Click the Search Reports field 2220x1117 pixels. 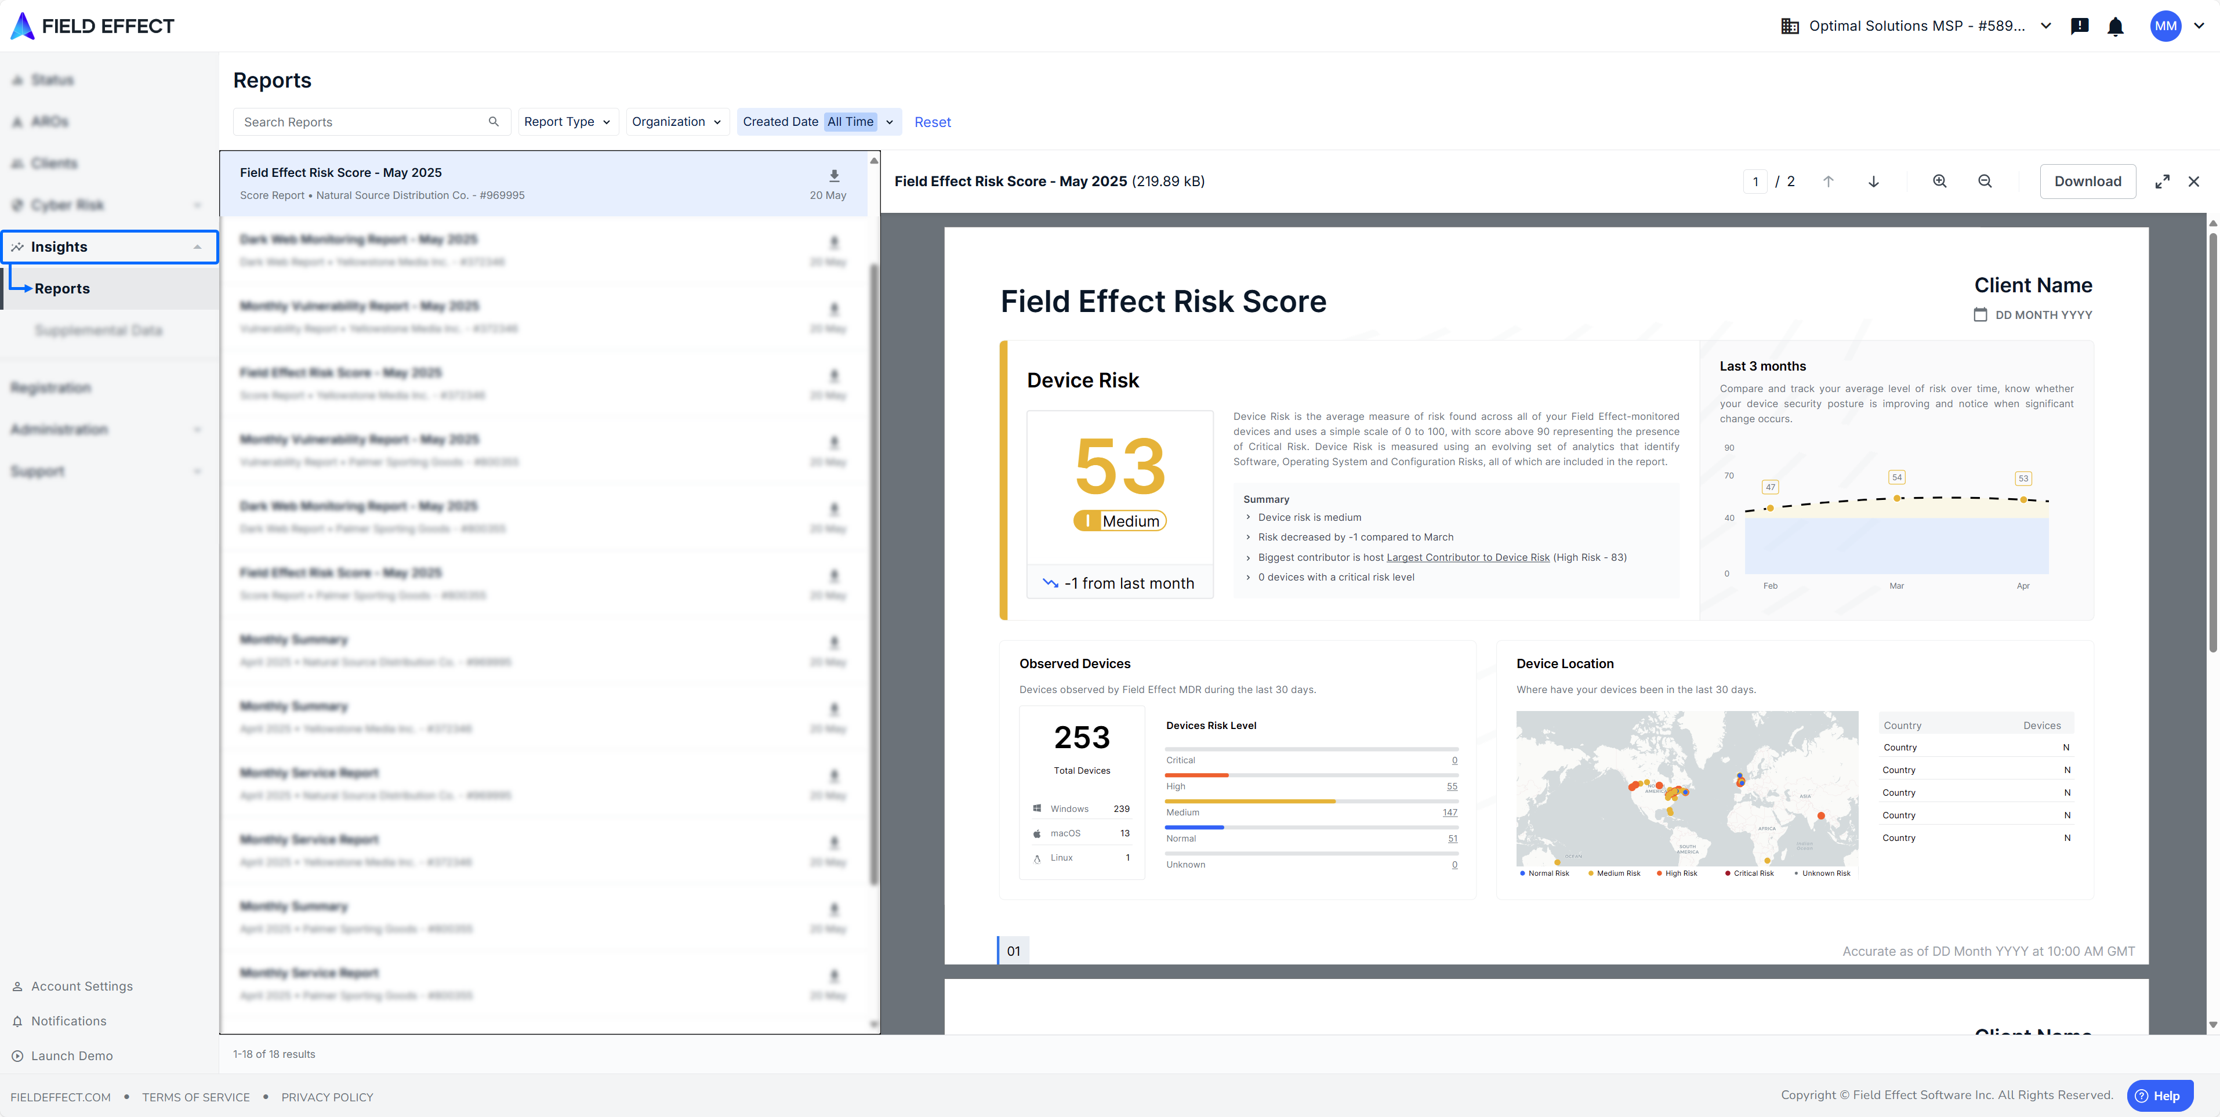point(362,122)
